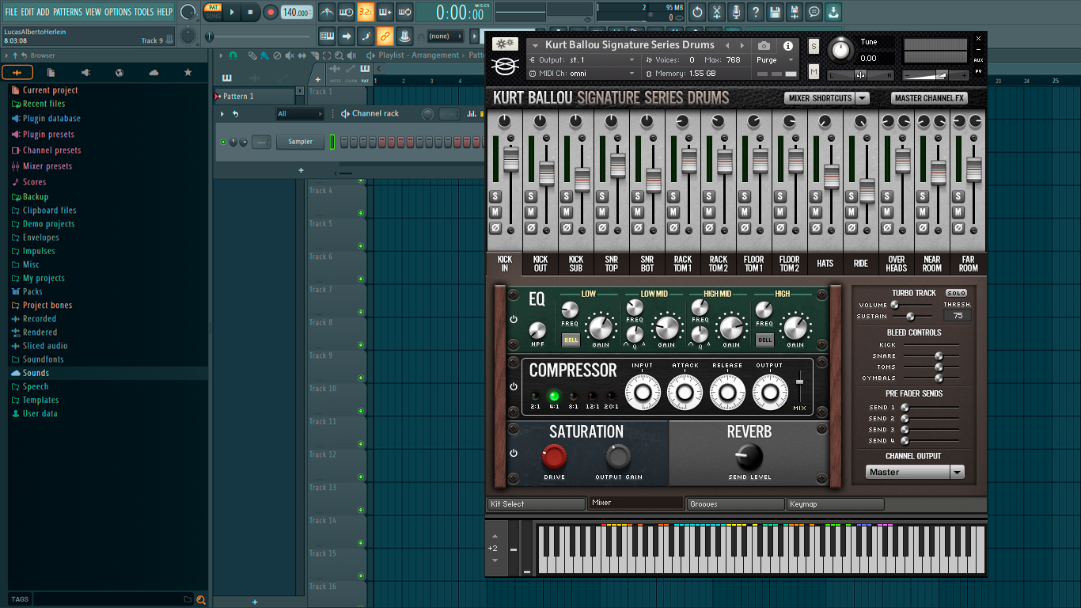The width and height of the screenshot is (1081, 608).
Task: Adjust the RIDE channel fader
Action: coord(867,191)
